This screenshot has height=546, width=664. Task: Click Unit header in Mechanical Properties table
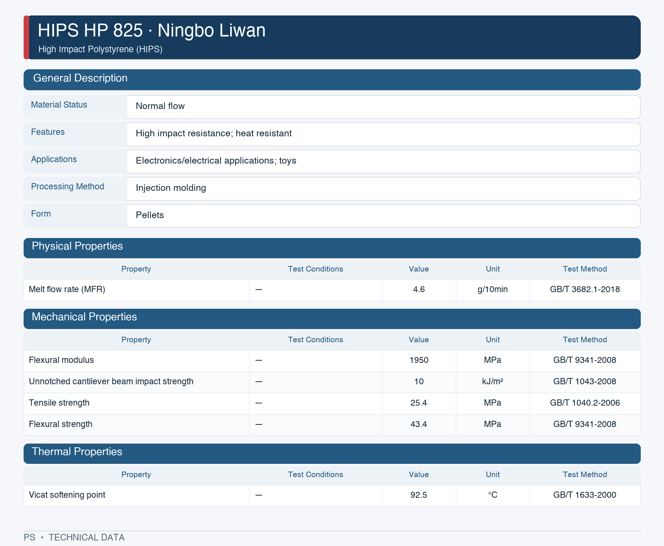493,340
